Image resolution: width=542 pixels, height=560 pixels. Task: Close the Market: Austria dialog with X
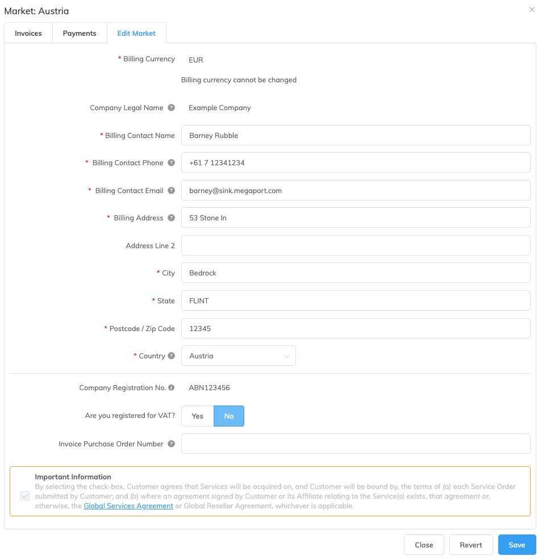tap(532, 10)
